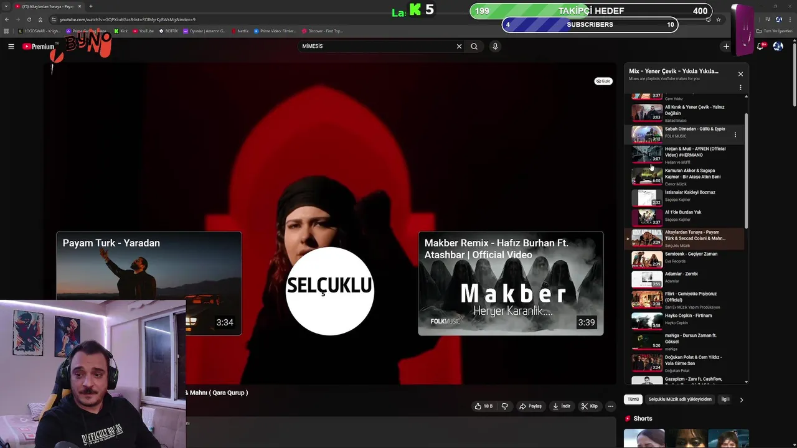
Task: Play Heijan & Muti - AYNEN from playlist
Action: [x=684, y=155]
